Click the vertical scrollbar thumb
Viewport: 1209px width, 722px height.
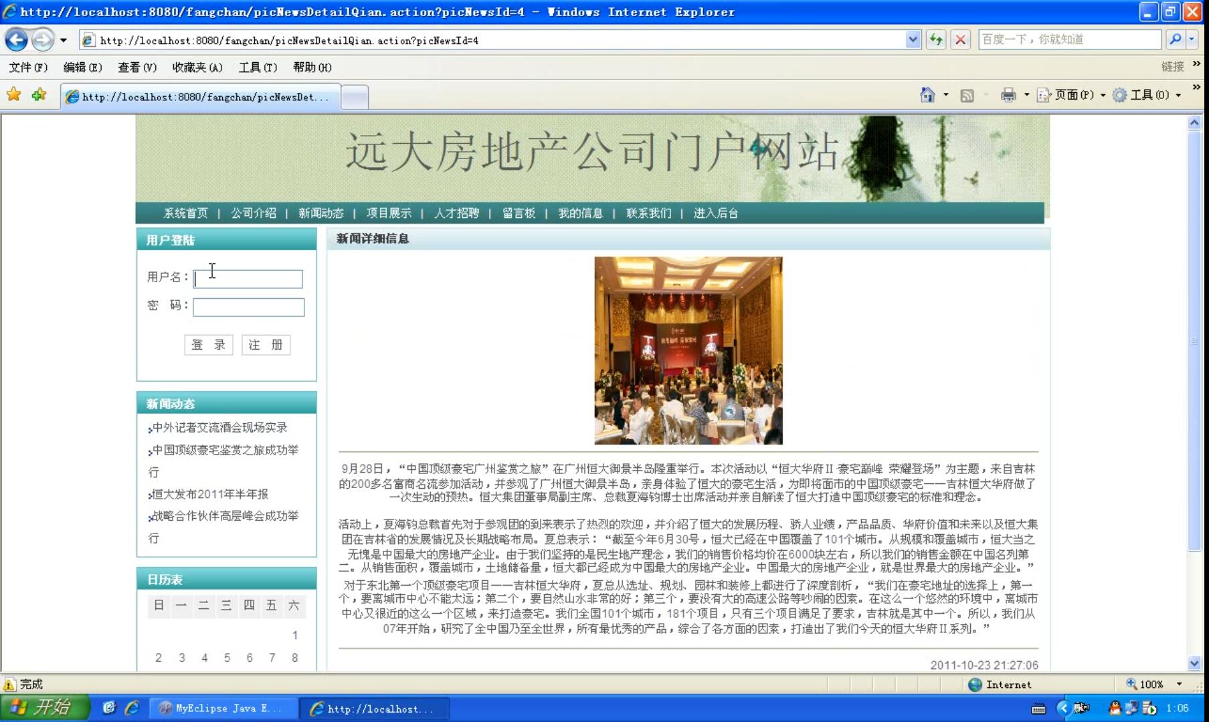[x=1194, y=341]
